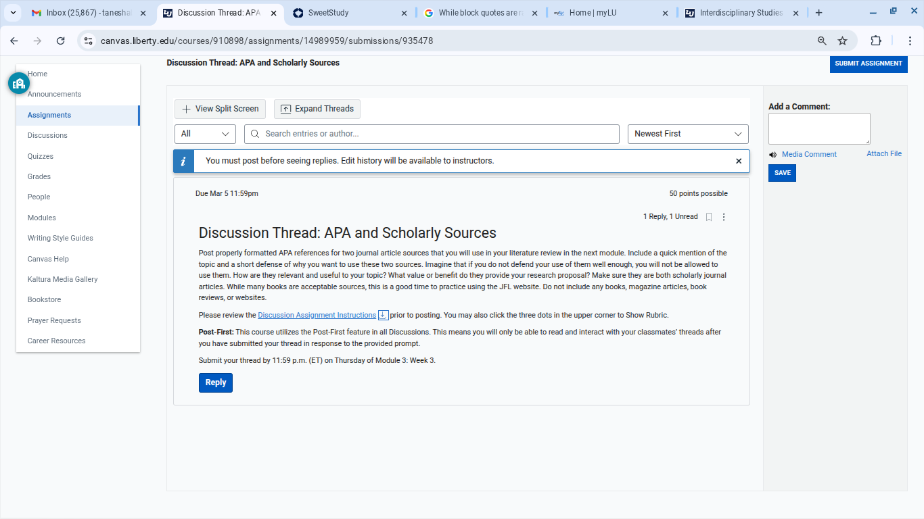Open the Newest First sort dropdown
This screenshot has height=519, width=924.
coord(688,134)
